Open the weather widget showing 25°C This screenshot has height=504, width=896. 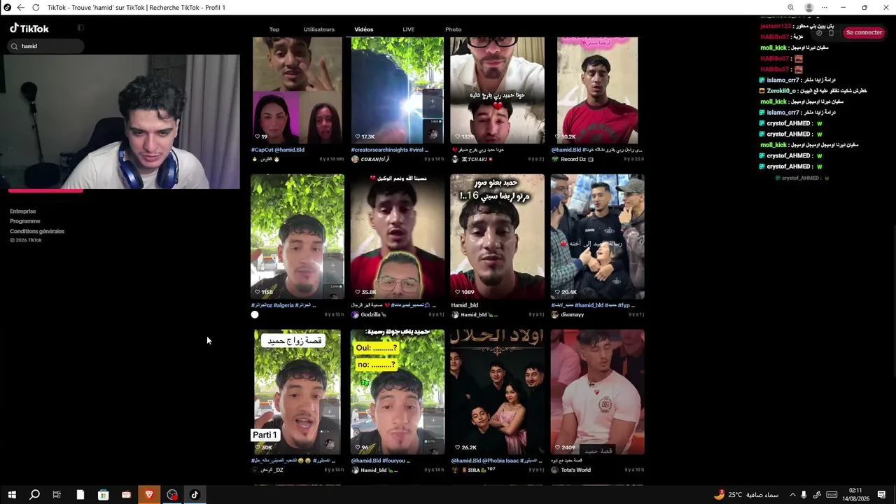click(746, 495)
